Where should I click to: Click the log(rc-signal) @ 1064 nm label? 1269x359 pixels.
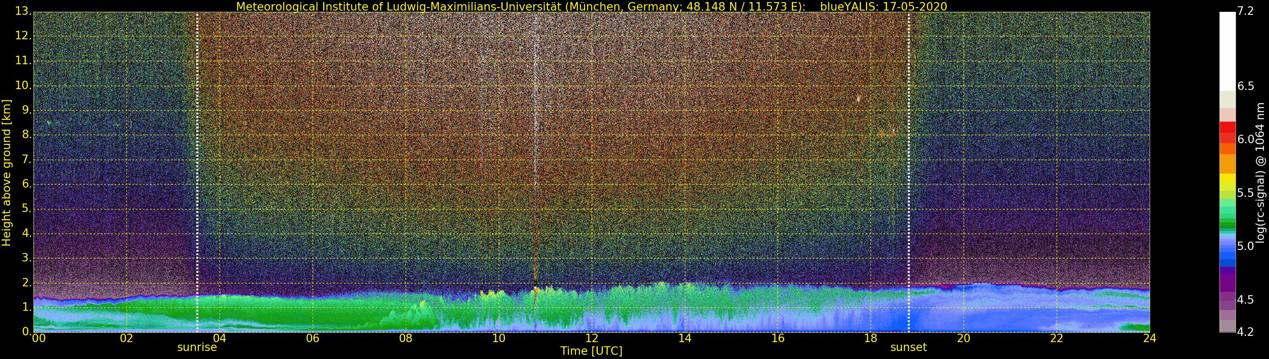(1260, 173)
